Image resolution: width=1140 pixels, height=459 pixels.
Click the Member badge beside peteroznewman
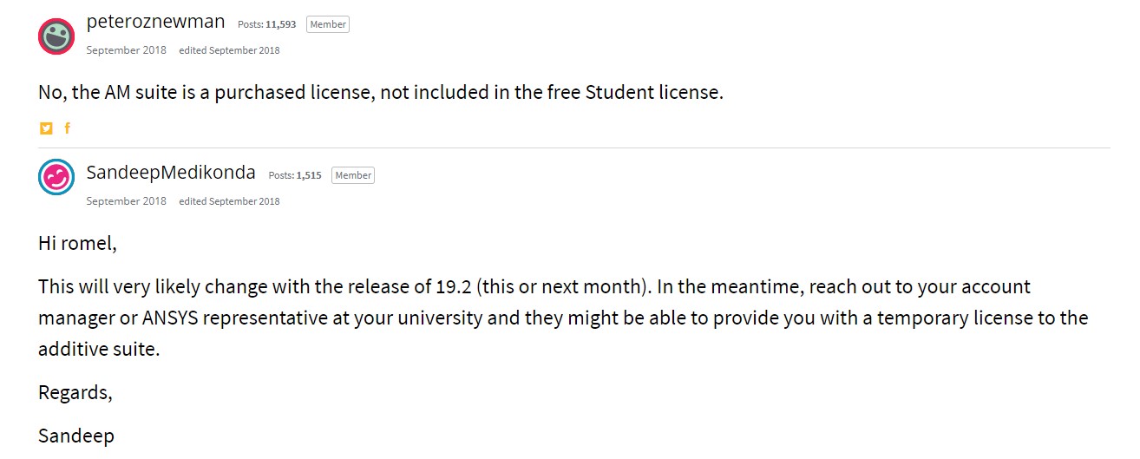(x=328, y=24)
